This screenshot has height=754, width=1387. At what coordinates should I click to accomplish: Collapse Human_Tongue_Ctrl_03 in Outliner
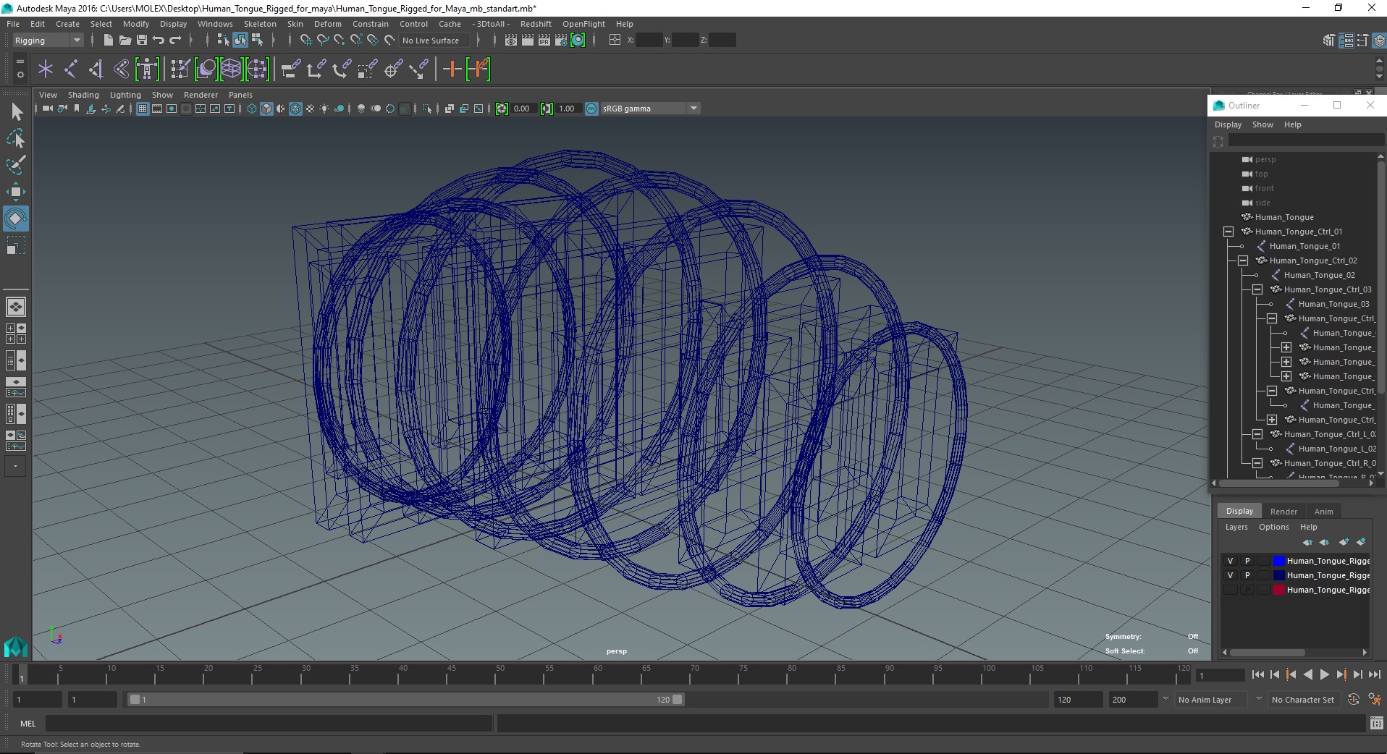click(x=1257, y=289)
